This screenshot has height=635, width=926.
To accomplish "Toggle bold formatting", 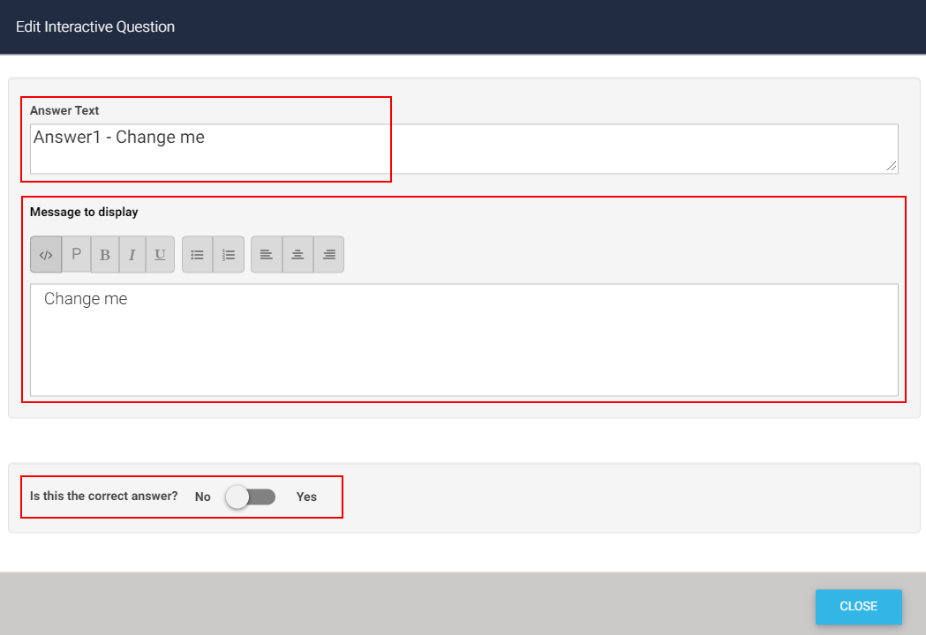I will [x=105, y=255].
